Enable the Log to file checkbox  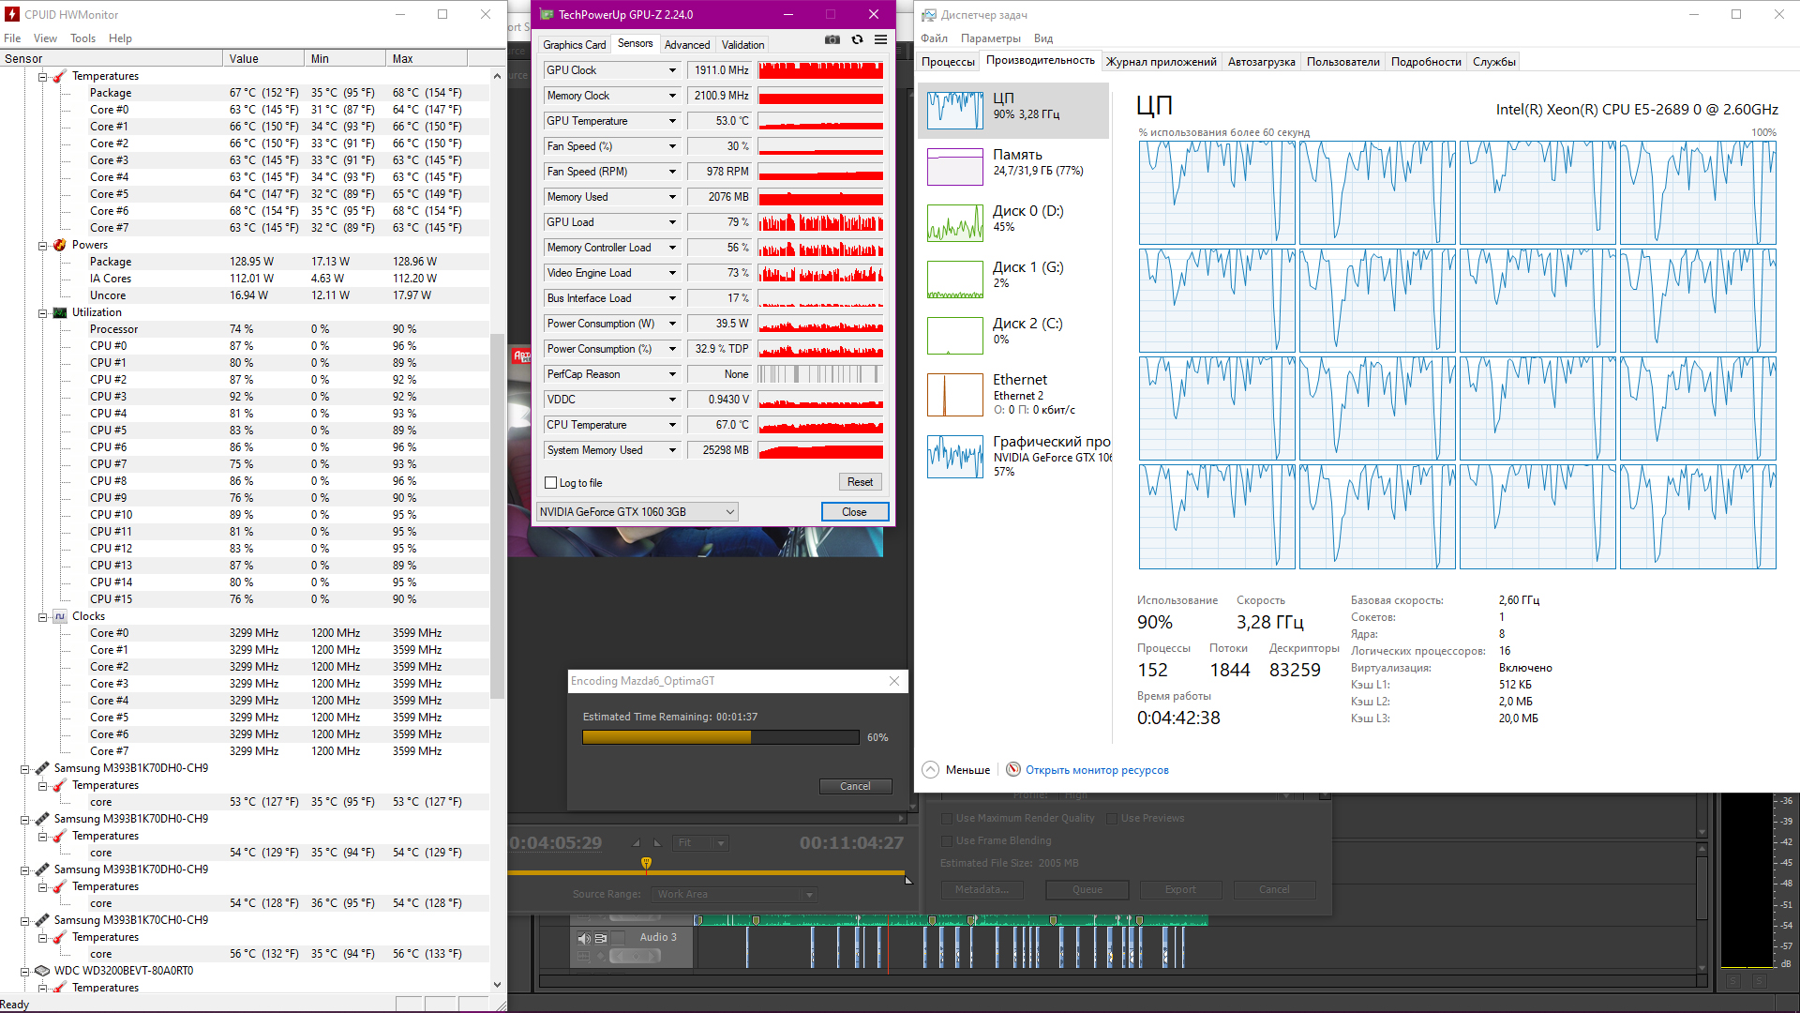551,483
